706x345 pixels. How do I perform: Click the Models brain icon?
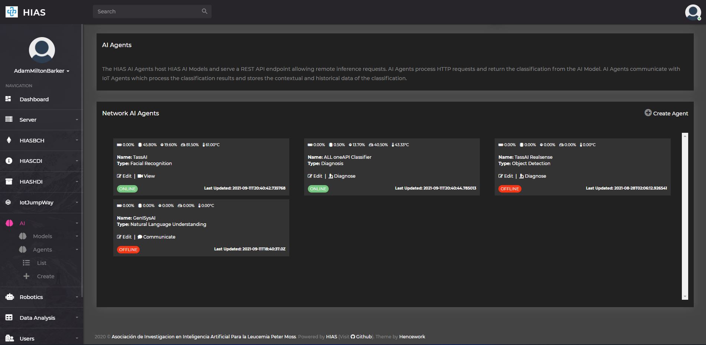tap(23, 236)
